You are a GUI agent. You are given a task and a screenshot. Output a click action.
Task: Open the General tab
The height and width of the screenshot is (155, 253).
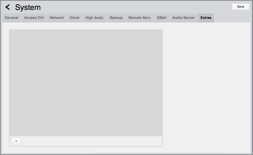point(11,18)
